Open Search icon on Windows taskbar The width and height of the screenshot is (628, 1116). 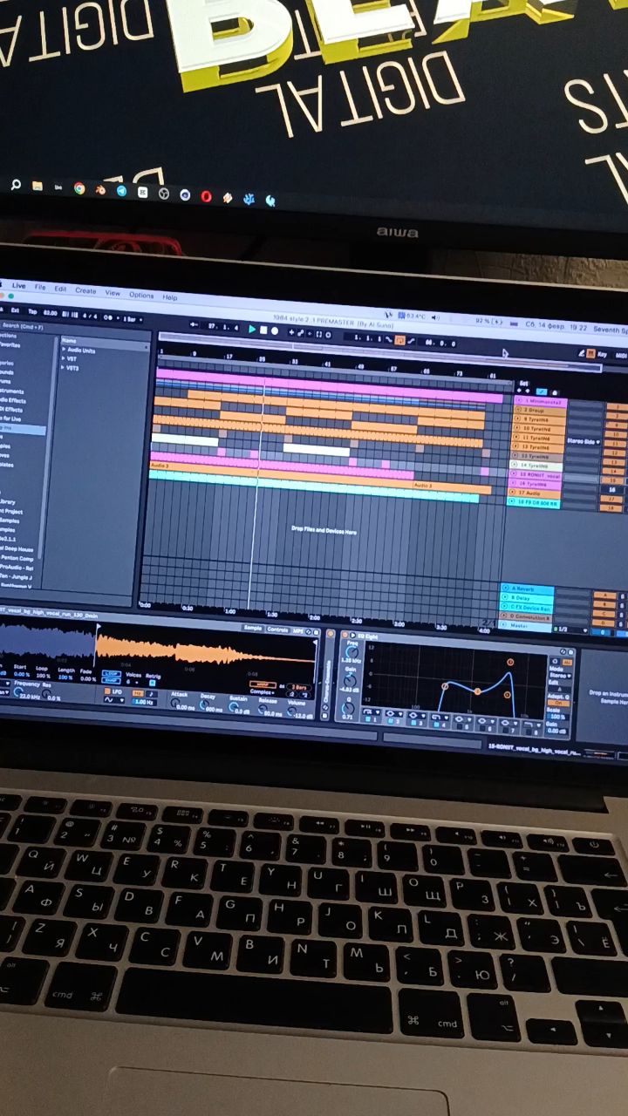tap(16, 186)
